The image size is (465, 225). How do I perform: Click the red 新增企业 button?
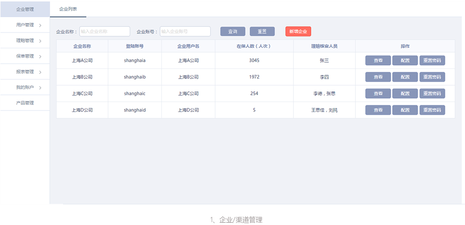298,32
